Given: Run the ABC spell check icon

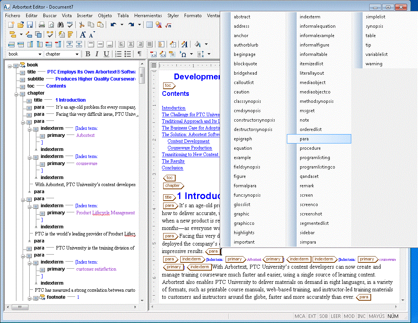Looking at the screenshot, I should [70, 25].
